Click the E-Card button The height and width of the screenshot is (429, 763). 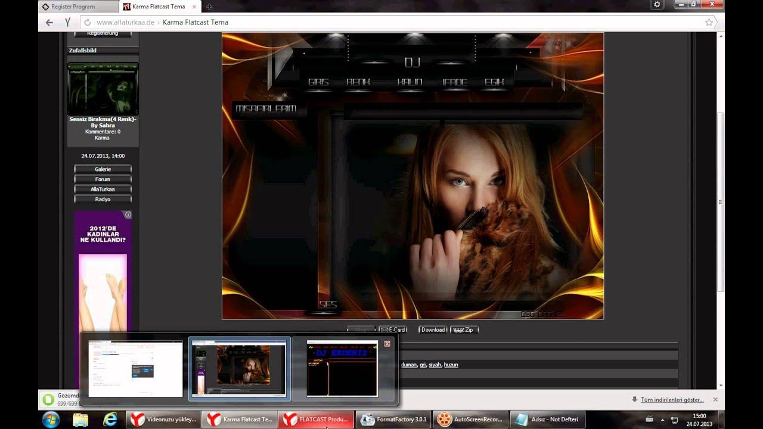click(393, 329)
